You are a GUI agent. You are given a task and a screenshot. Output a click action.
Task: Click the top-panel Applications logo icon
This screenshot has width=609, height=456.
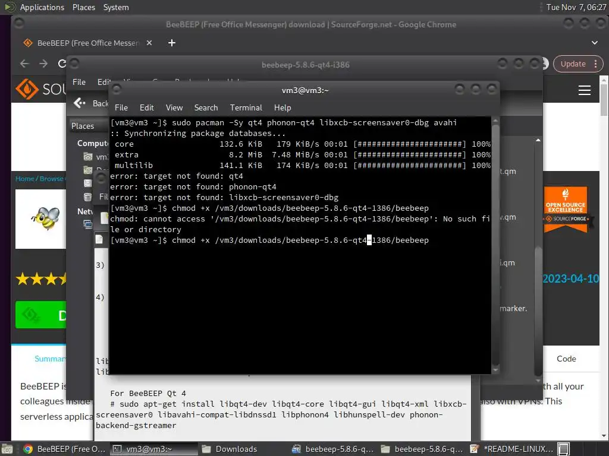click(10, 7)
